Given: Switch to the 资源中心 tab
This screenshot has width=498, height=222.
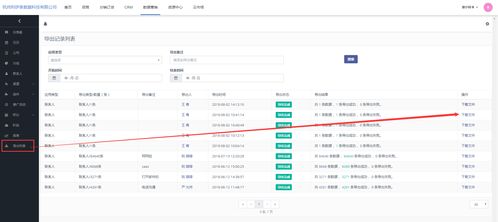Looking at the screenshot, I should pyautogui.click(x=175, y=7).
